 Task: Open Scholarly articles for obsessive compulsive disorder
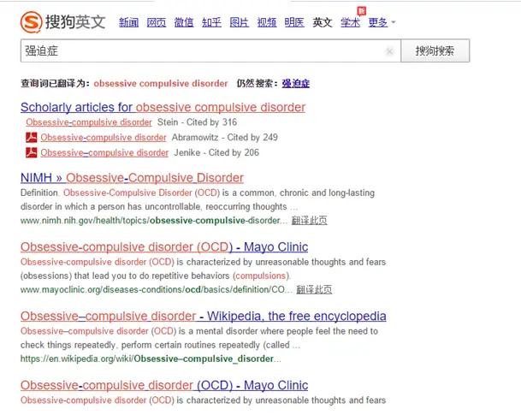click(x=163, y=107)
